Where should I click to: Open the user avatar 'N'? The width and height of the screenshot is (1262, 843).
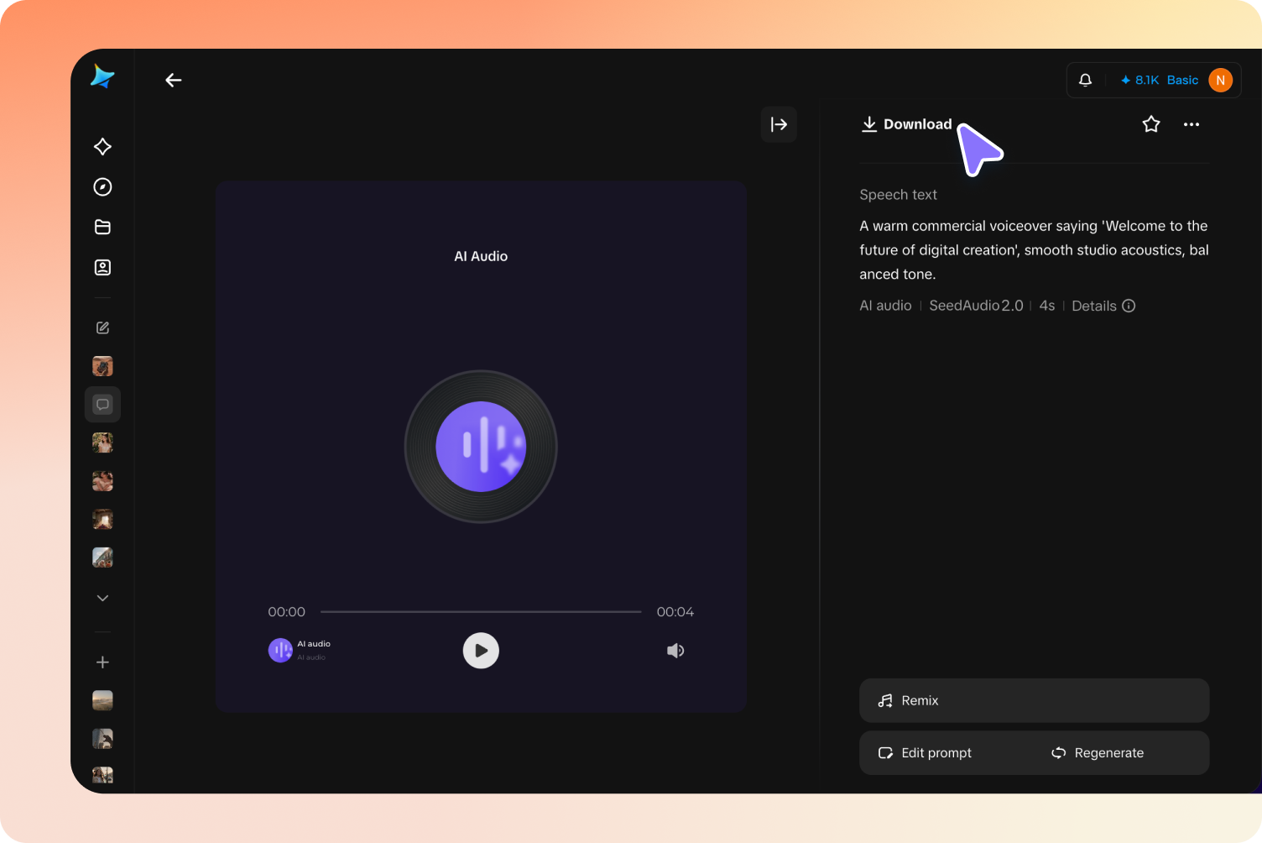[x=1220, y=80]
